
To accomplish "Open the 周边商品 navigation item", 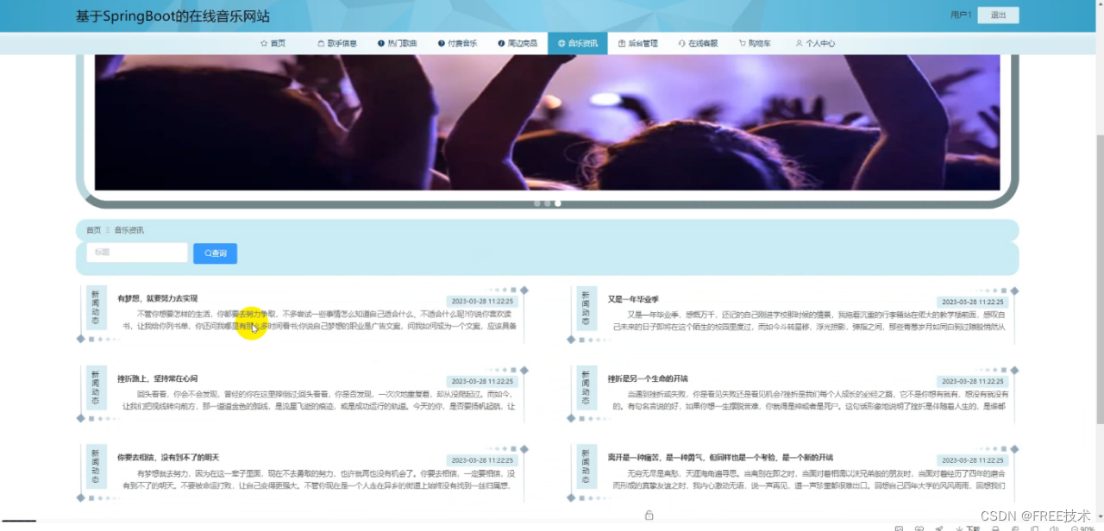I will tap(517, 43).
